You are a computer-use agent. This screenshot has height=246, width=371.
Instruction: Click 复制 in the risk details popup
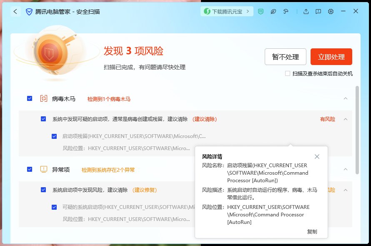[312, 231]
